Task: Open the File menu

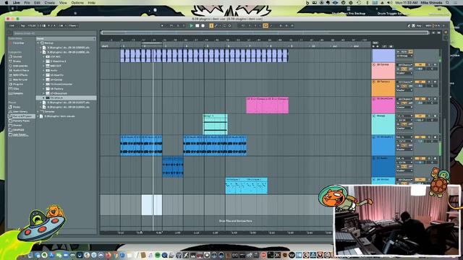Action: (x=27, y=3)
